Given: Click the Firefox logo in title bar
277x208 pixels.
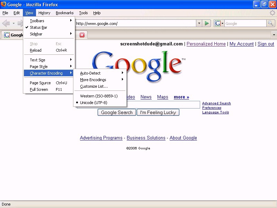Looking at the screenshot, I should coord(3,5).
